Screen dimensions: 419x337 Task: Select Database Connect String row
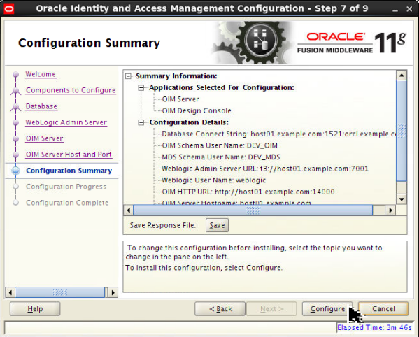278,134
